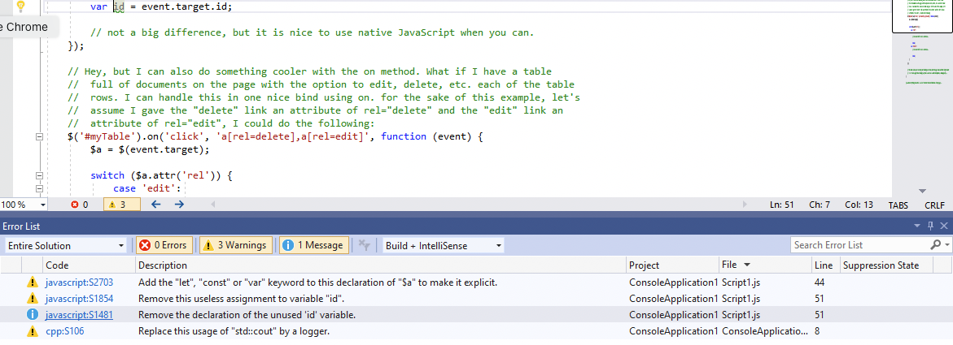Open the 'Build + IntelliSense' dropdown

(x=443, y=246)
